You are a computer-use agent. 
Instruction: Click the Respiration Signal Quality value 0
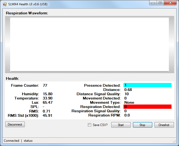125,111
